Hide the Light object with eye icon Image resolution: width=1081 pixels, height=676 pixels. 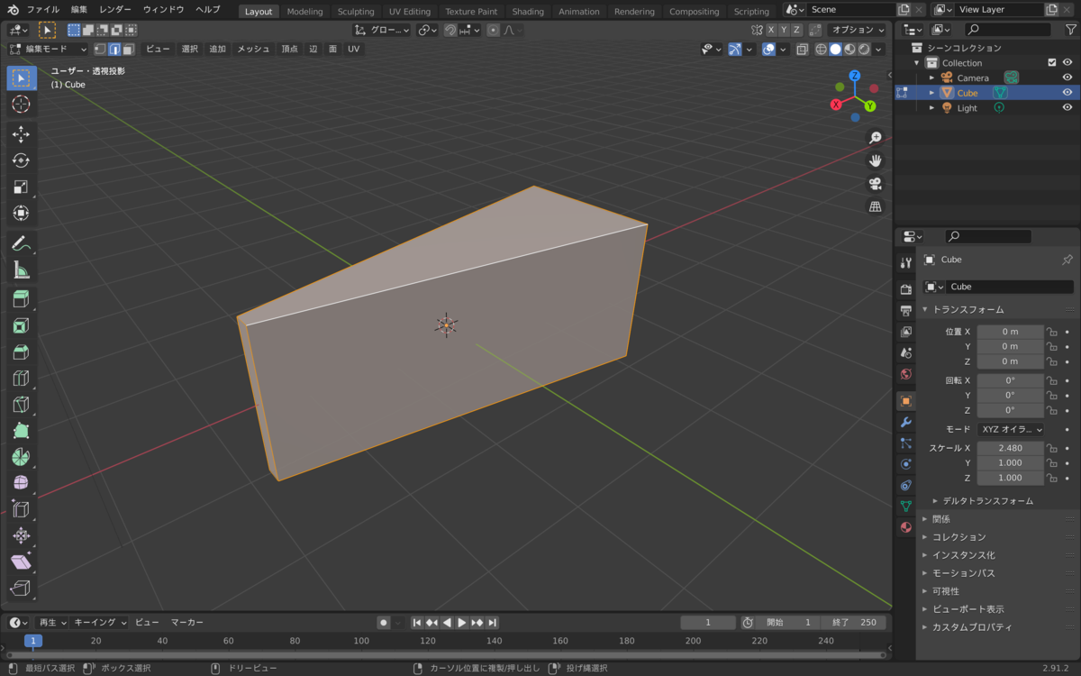[1067, 108]
